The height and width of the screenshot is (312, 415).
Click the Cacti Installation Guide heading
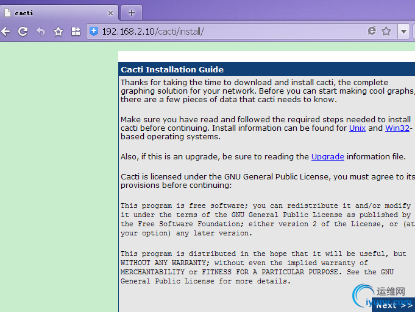172,69
